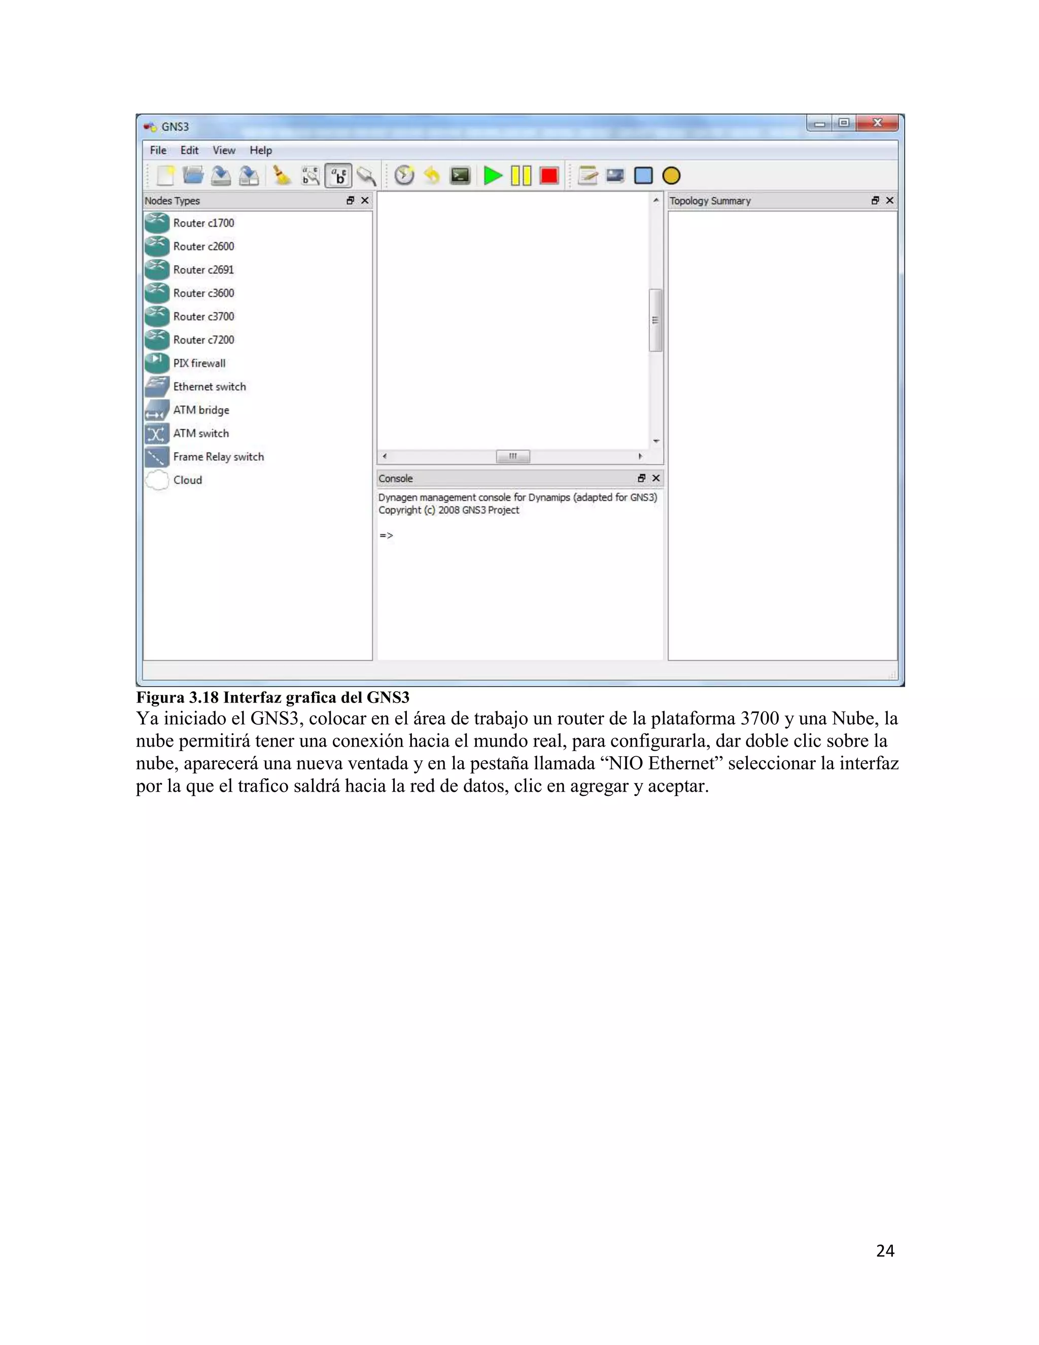Click the workspace scroll down arrow
Image resolution: width=1039 pixels, height=1345 pixels.
click(655, 441)
